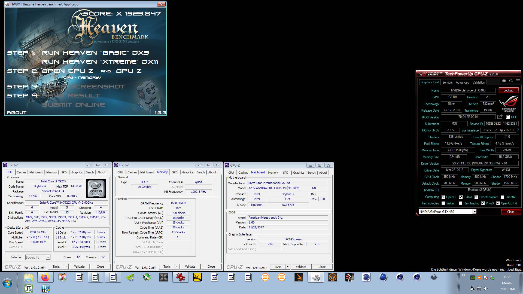Image resolution: width=523 pixels, height=294 pixels.
Task: Open the green NVIDIA arrow taskbar icon
Action: pos(130,277)
